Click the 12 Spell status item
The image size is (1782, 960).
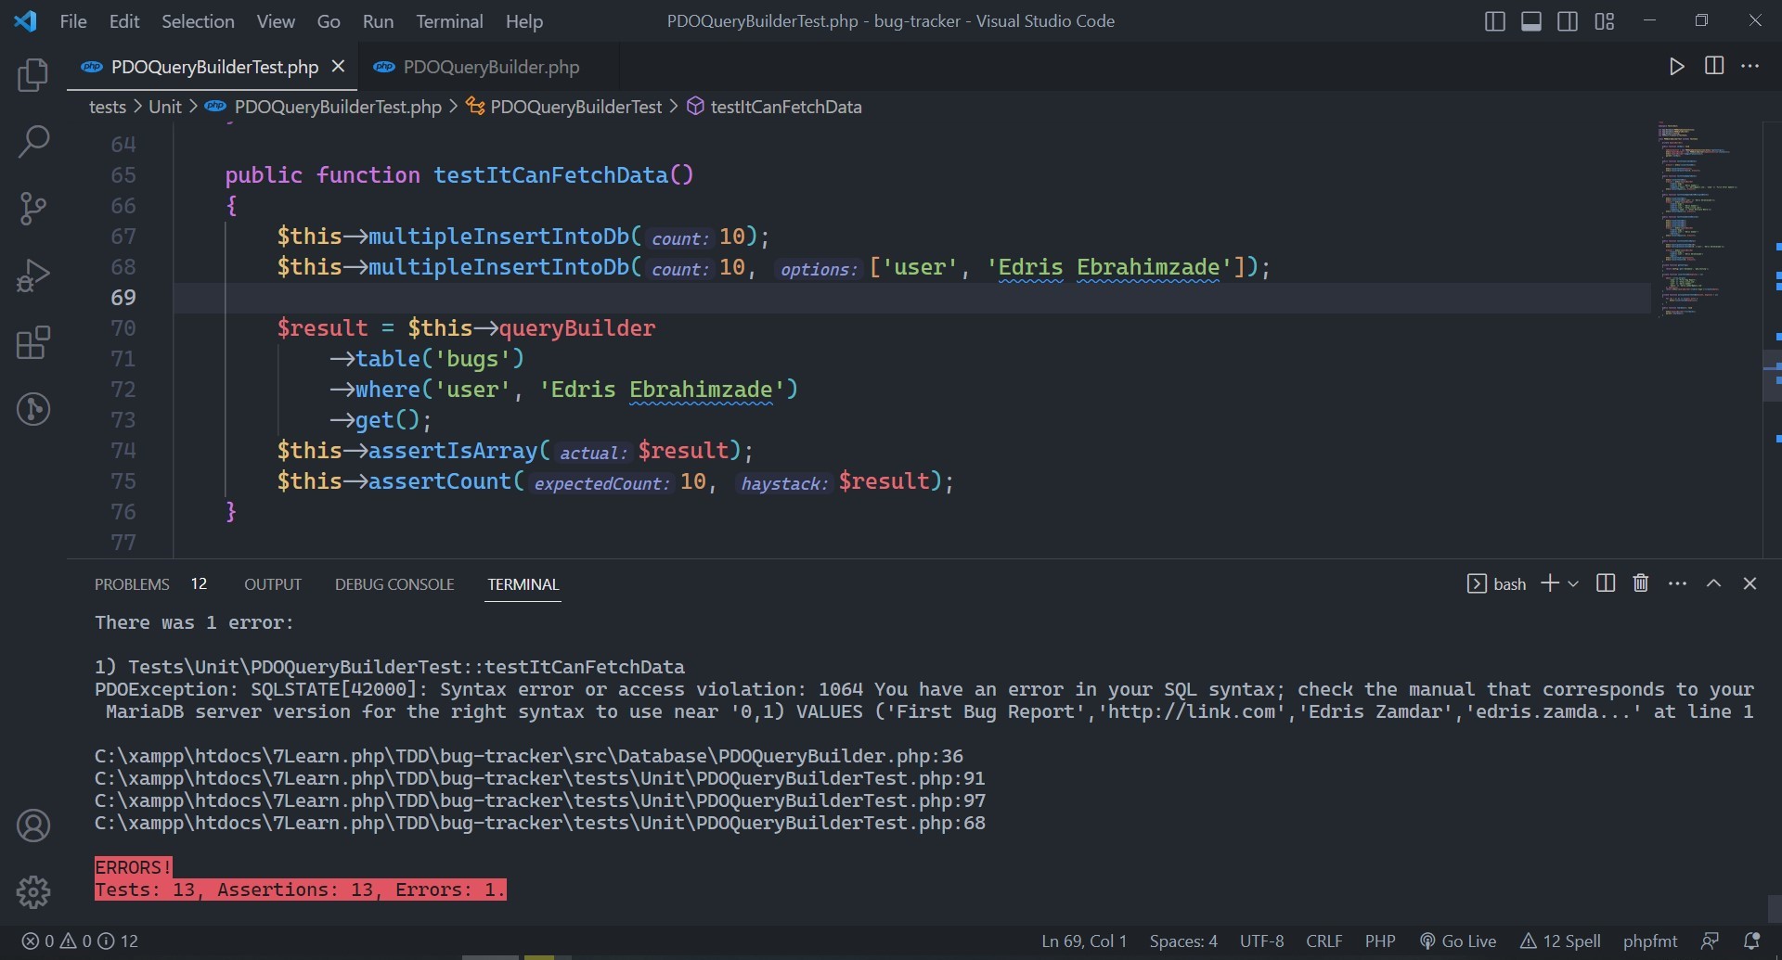pos(1560,941)
